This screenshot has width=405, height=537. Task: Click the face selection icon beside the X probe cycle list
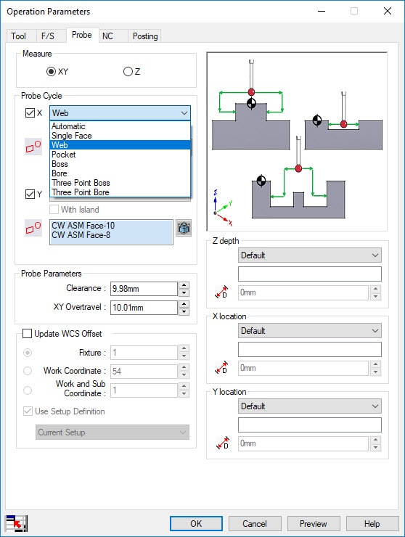pyautogui.click(x=33, y=147)
